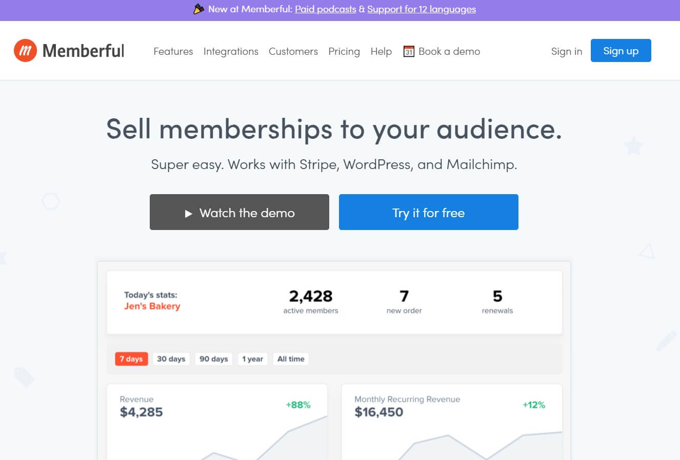Click the calendar icon beside Book a demo

(x=409, y=51)
